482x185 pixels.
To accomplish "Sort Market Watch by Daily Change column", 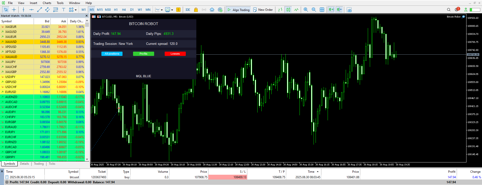I will [x=77, y=21].
